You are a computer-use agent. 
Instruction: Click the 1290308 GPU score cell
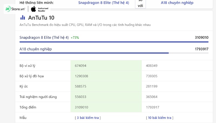point(106,76)
